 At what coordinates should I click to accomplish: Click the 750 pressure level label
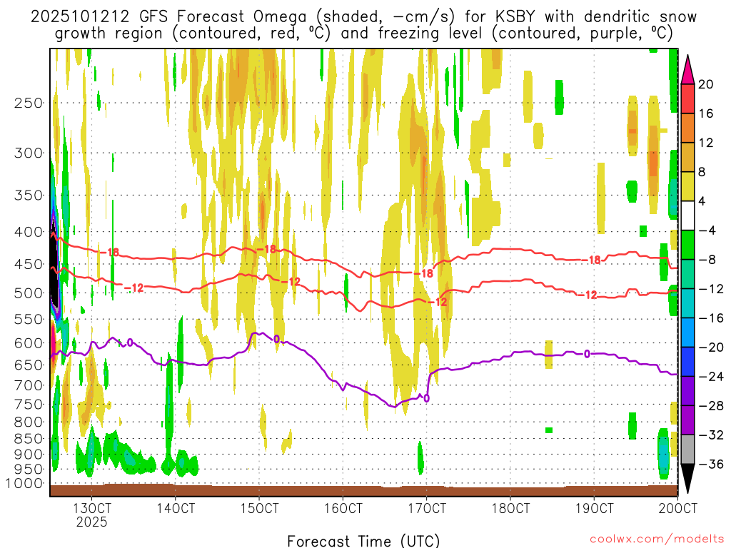click(29, 405)
